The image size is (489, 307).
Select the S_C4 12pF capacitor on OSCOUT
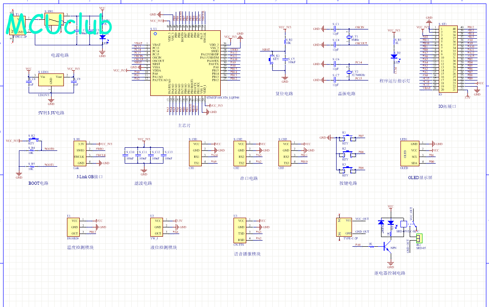click(335, 45)
